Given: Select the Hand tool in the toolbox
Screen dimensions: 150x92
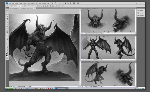Looking at the screenshot, I should click(7, 50).
